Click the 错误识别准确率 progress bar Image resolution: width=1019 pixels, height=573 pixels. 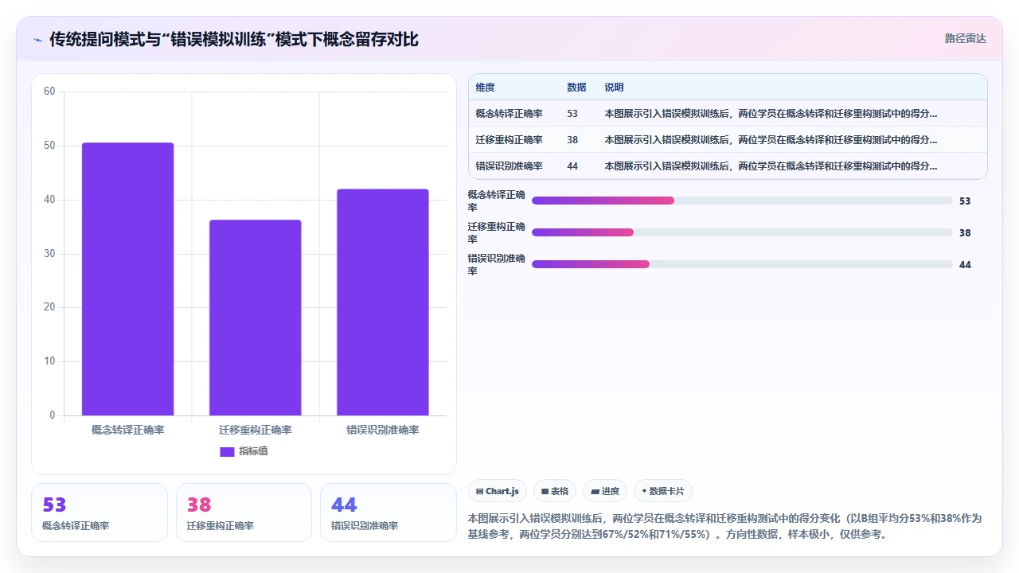coord(742,264)
